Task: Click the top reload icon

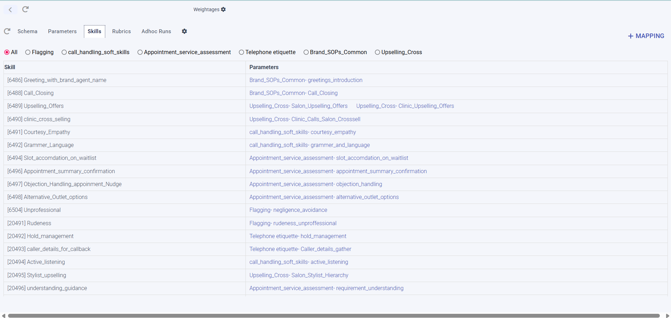Action: pos(25,9)
